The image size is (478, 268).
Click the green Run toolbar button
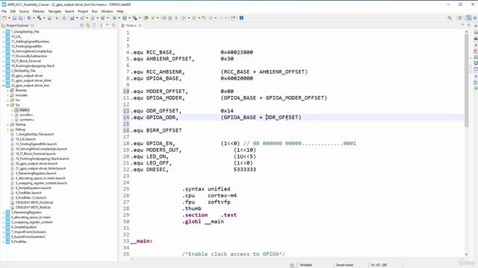pyautogui.click(x=125, y=18)
